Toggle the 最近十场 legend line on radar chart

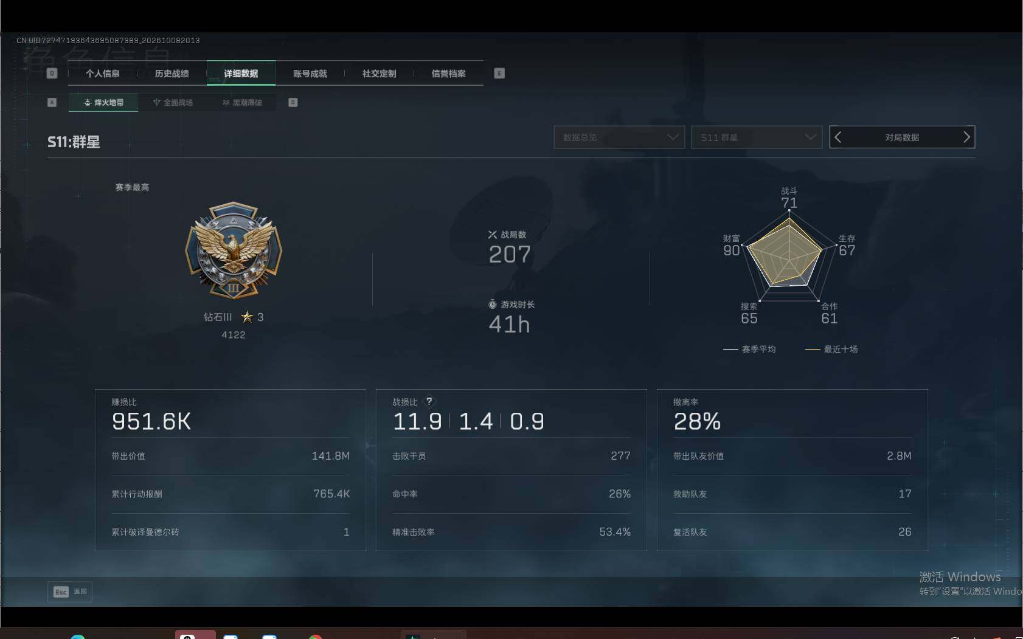pyautogui.click(x=831, y=349)
